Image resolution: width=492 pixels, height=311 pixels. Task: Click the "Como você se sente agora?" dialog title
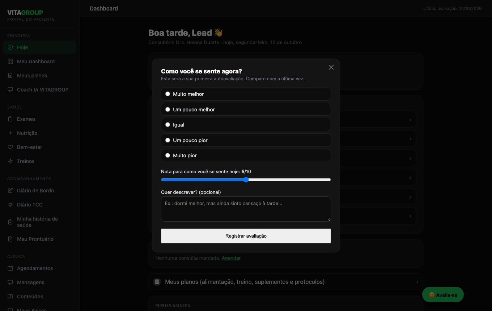pyautogui.click(x=202, y=71)
